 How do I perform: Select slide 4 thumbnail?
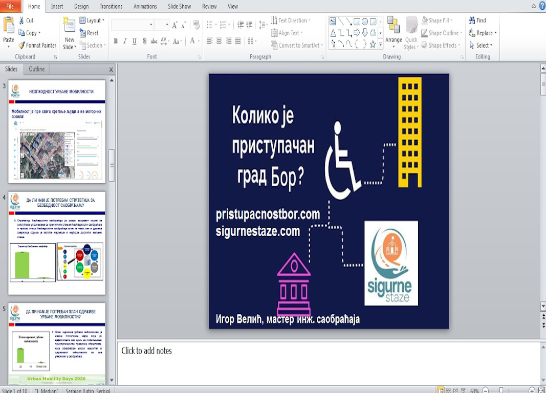pyautogui.click(x=57, y=243)
